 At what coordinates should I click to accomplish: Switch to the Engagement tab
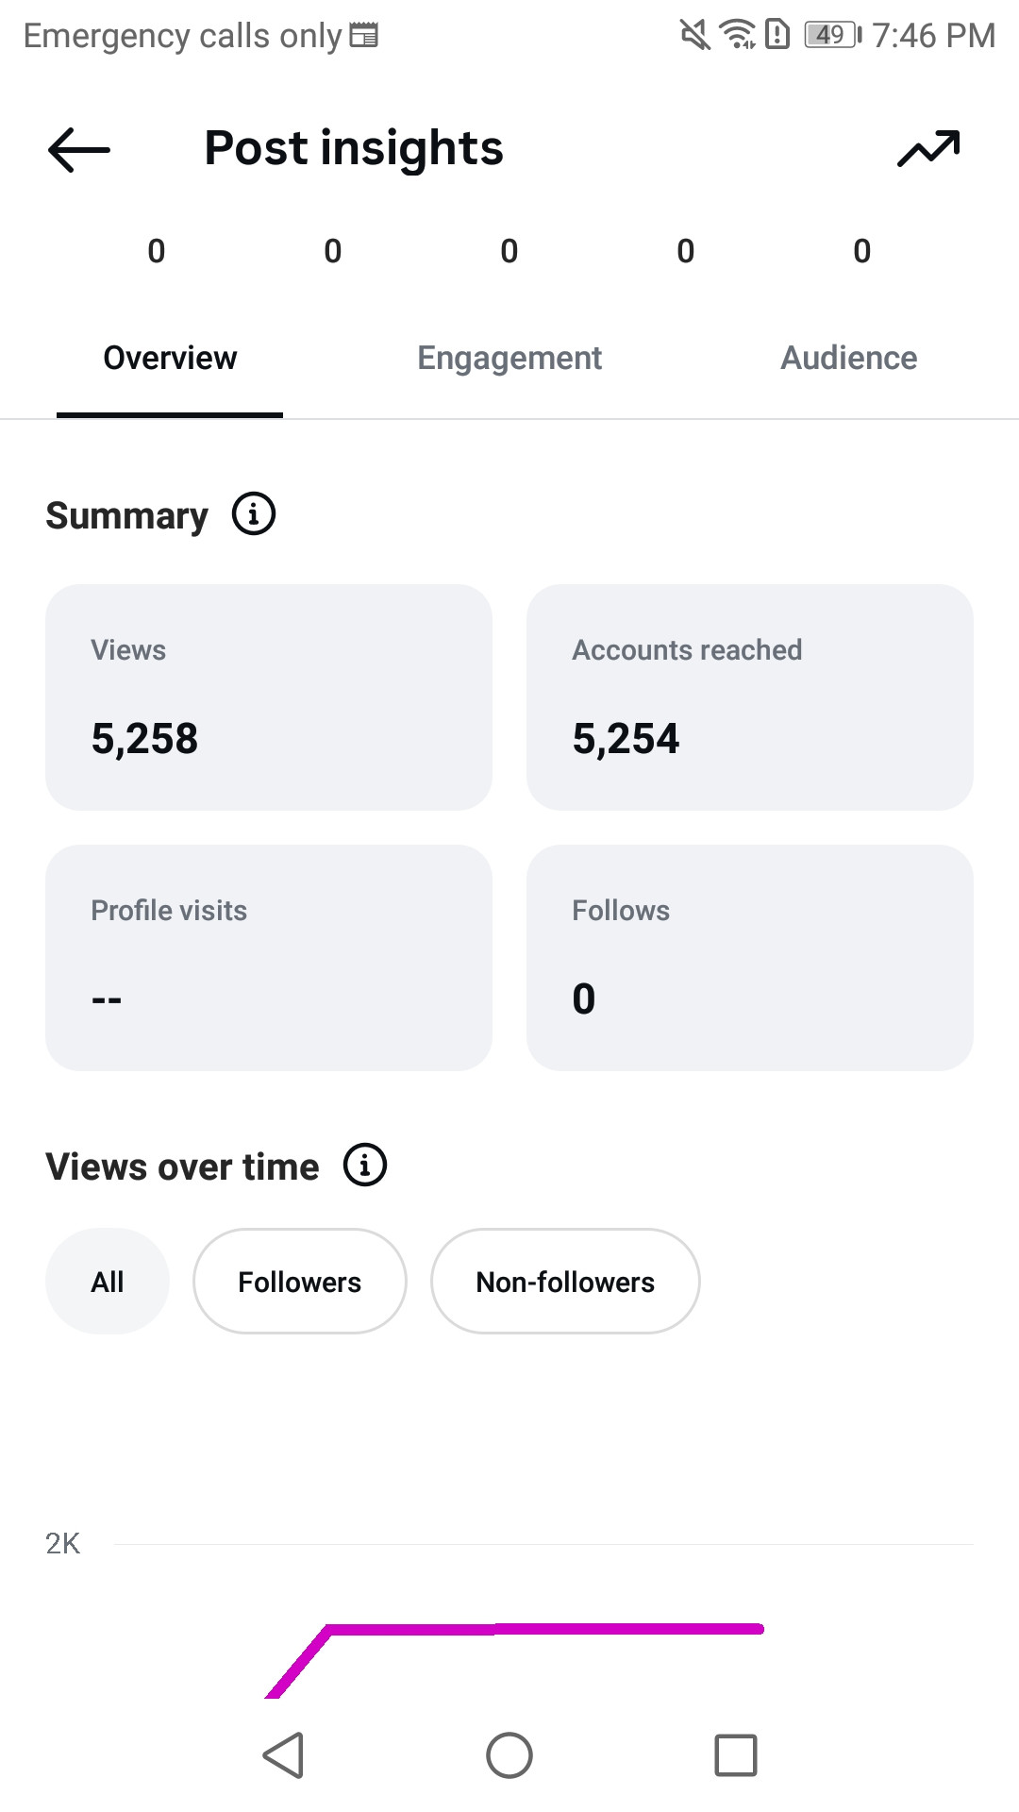[509, 359]
